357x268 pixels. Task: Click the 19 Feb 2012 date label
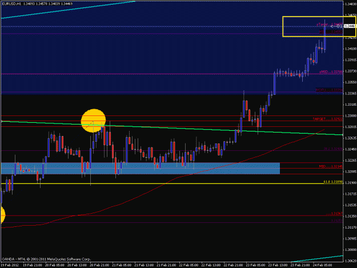[10, 265]
